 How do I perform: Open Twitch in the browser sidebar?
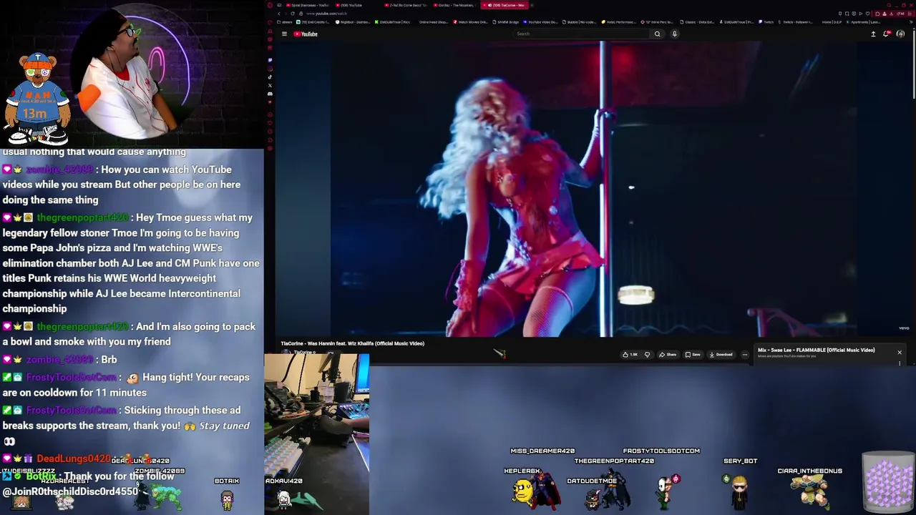(x=270, y=60)
